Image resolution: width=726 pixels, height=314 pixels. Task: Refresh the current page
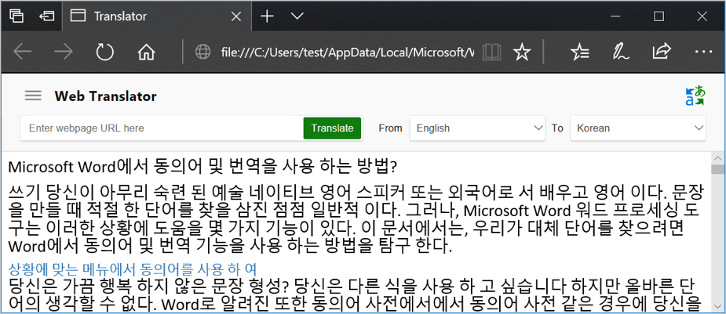tap(104, 52)
